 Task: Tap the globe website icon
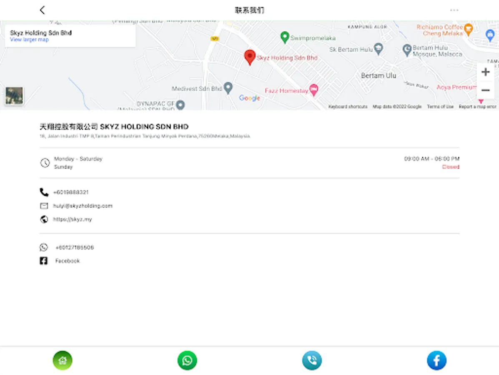[44, 219]
